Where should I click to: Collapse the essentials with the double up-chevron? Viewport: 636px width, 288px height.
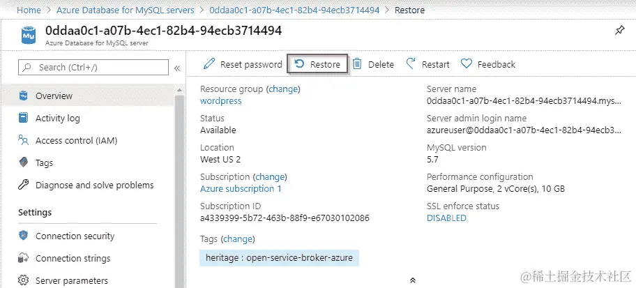pyautogui.click(x=413, y=280)
